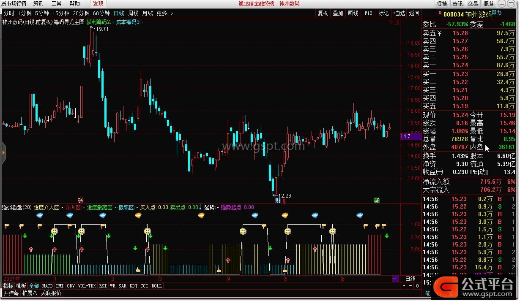520x301 pixels.
Task: Collapse the 扩展∧ panel
Action: [30, 293]
